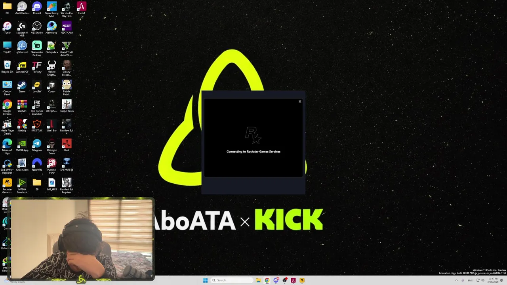Select the NZXT CAM desktop icon
507x285 pixels.
click(x=67, y=28)
